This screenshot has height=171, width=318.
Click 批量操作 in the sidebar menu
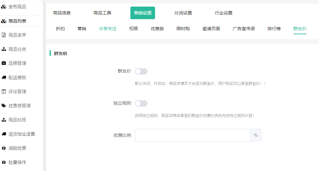pos(17,163)
